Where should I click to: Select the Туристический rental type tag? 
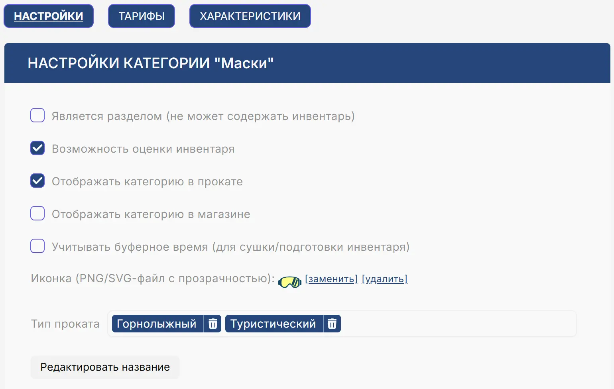[274, 324]
